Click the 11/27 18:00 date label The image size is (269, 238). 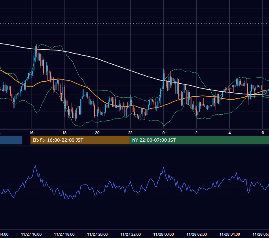[64, 234]
